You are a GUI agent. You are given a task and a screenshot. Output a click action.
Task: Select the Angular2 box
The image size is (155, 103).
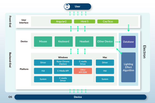[x=61, y=21]
